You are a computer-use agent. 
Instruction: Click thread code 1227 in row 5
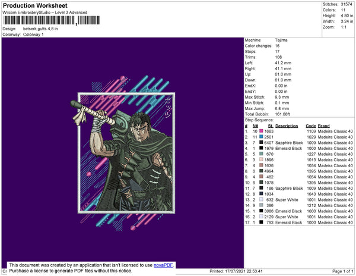coord(311,154)
